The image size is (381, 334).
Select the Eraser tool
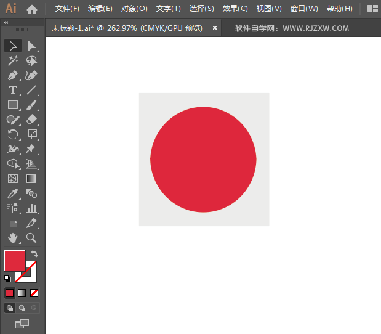coord(31,120)
